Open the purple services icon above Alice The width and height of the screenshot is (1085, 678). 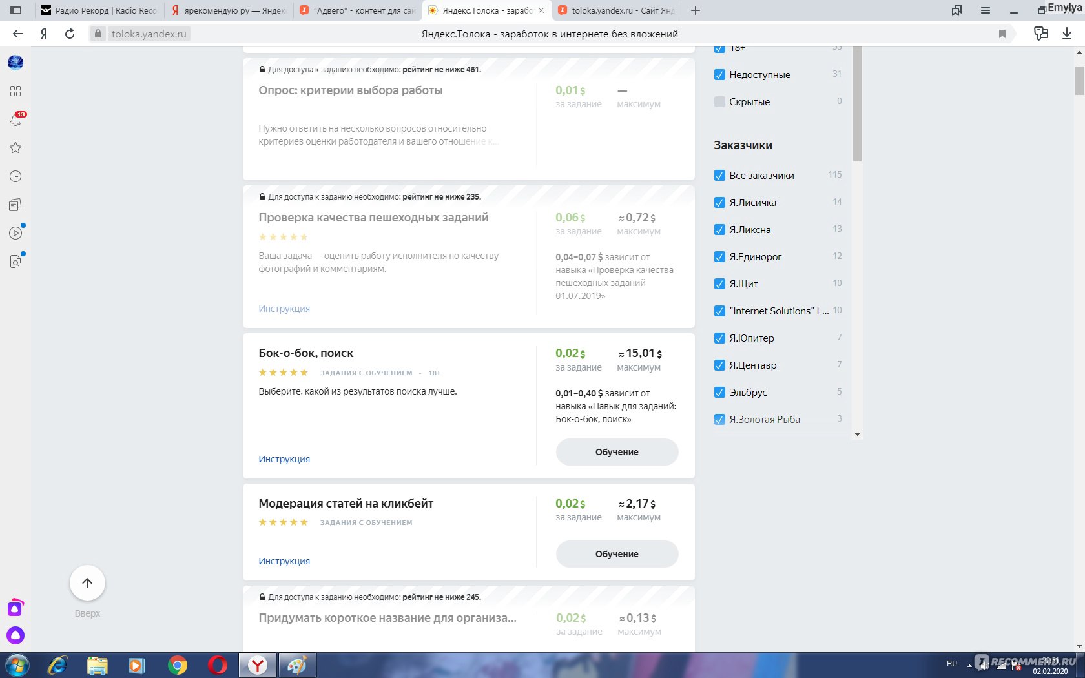click(15, 608)
